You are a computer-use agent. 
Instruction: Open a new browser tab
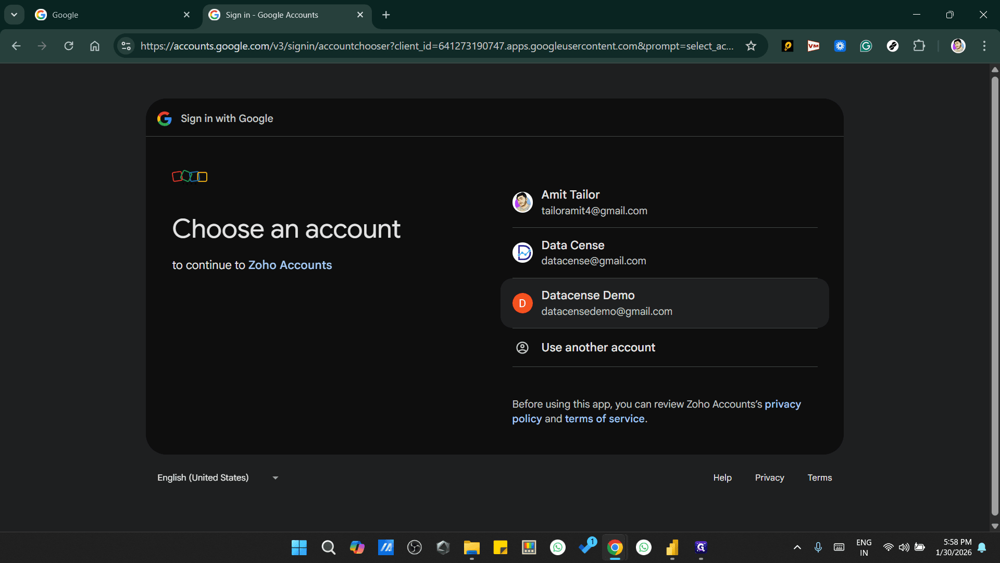[x=386, y=15]
